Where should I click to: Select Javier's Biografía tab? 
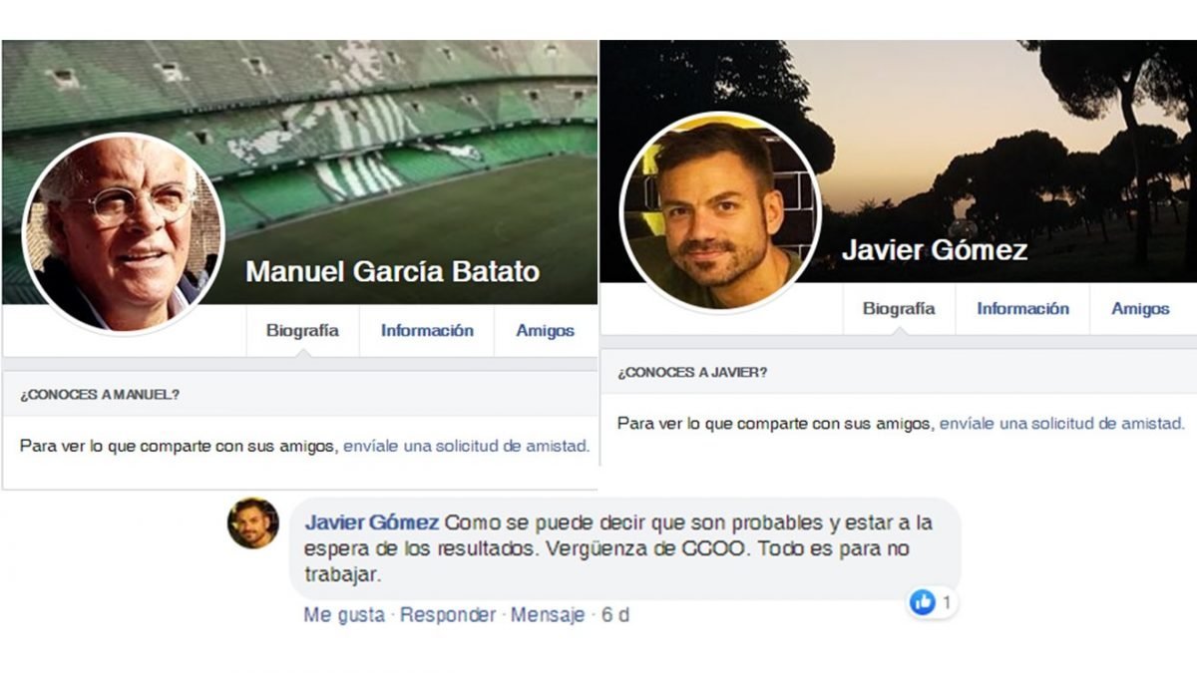tap(899, 309)
